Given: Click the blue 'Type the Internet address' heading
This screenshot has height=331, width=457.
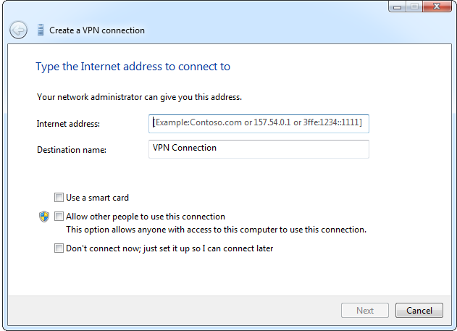Looking at the screenshot, I should (x=133, y=67).
